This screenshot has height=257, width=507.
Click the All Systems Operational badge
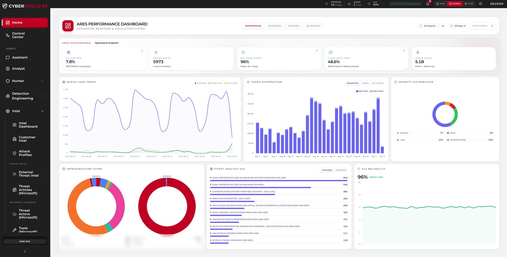tap(405, 4)
